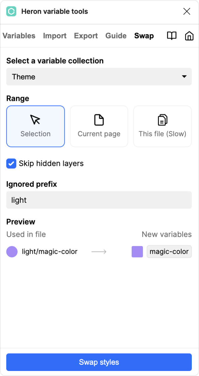
Task: Click the Current page document icon
Action: point(99,120)
